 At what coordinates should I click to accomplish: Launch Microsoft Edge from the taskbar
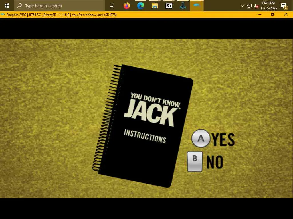[x=141, y=6]
